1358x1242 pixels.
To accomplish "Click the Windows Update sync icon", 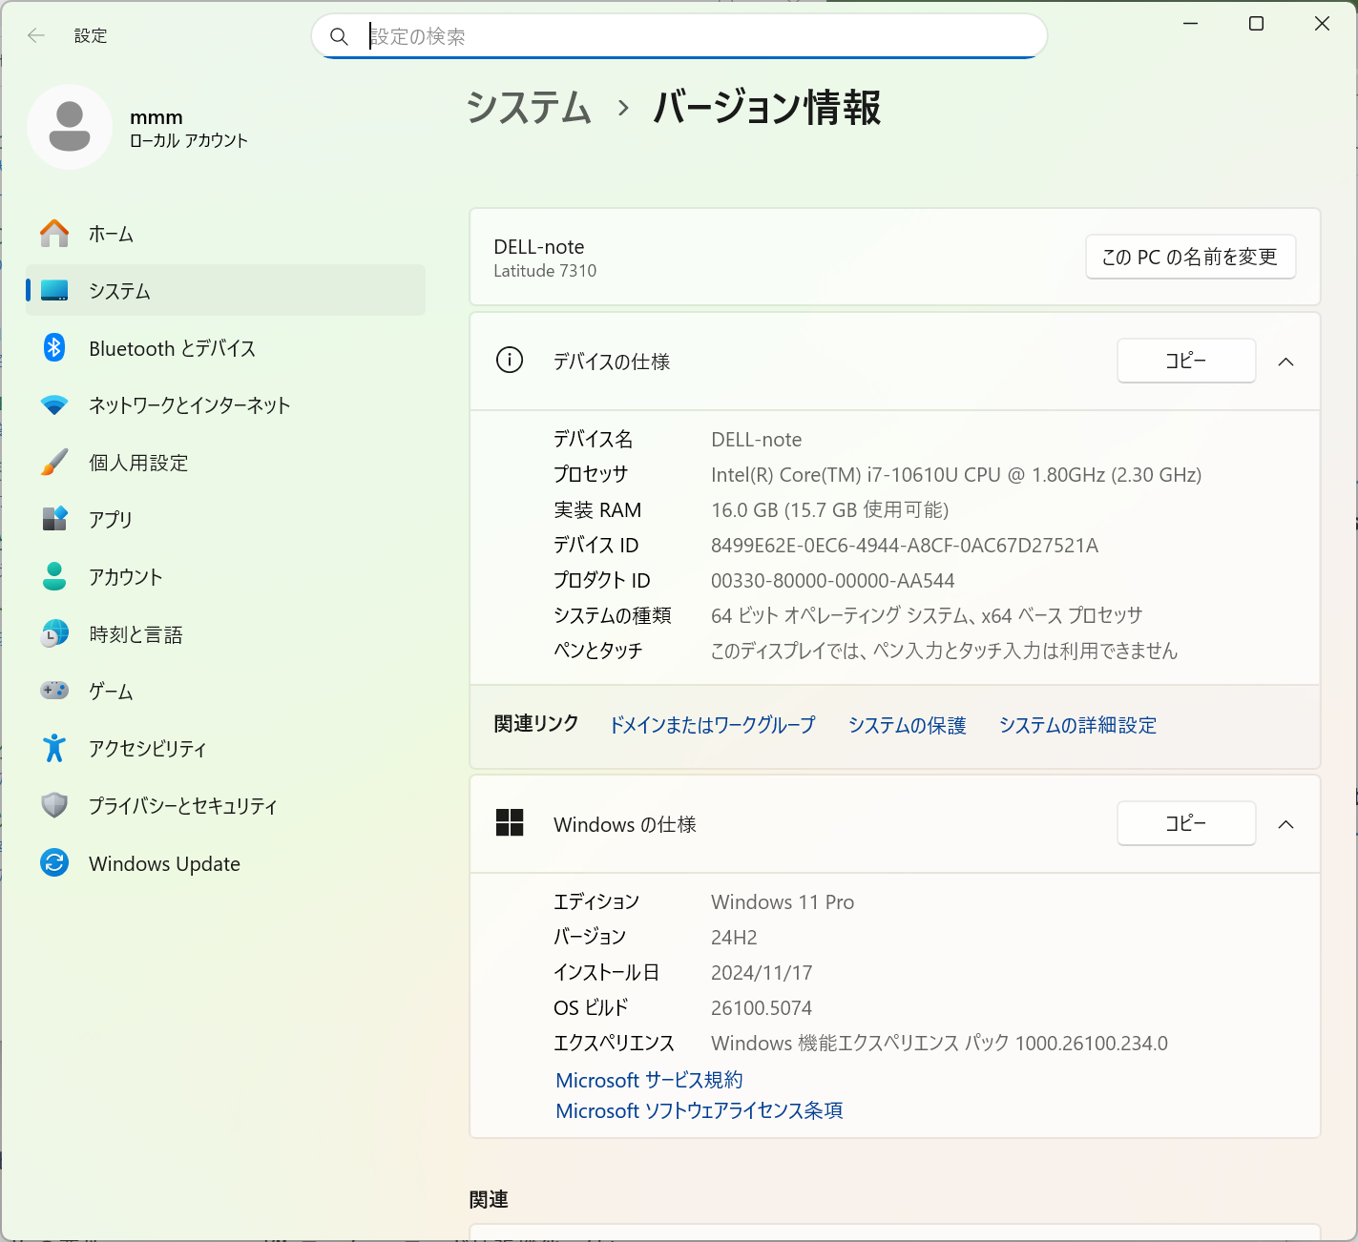I will pyautogui.click(x=54, y=863).
